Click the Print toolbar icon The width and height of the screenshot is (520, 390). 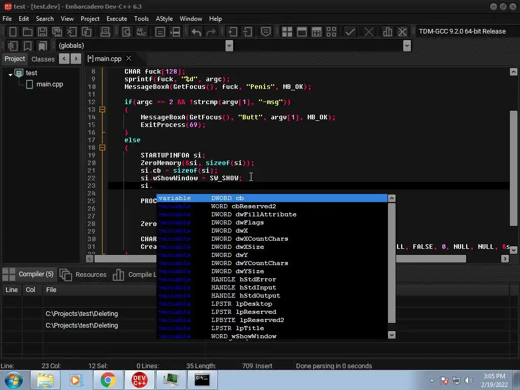click(105, 31)
